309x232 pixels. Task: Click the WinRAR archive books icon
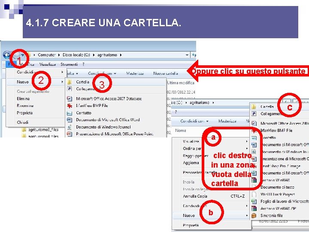[x=254, y=180]
